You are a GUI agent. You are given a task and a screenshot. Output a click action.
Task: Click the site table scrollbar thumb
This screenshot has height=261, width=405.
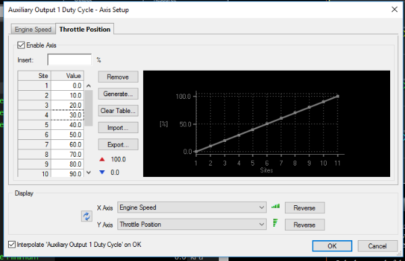click(88, 108)
